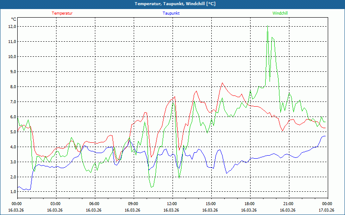This screenshot has width=345, height=215.
Task: Click the 12,0 y-axis value label
Action: (x=12, y=27)
